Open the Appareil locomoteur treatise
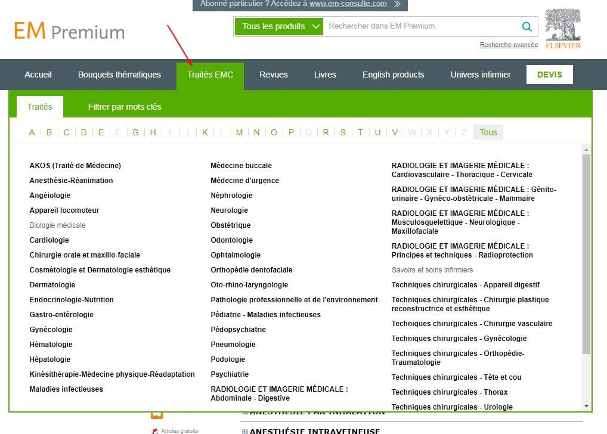 (x=64, y=210)
